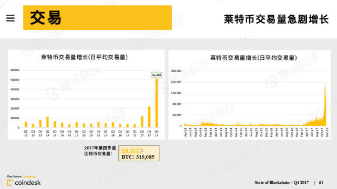This screenshot has height=189, width=337.
Task: Click the Q1 14 bar in chart
Action: click(x=47, y=122)
